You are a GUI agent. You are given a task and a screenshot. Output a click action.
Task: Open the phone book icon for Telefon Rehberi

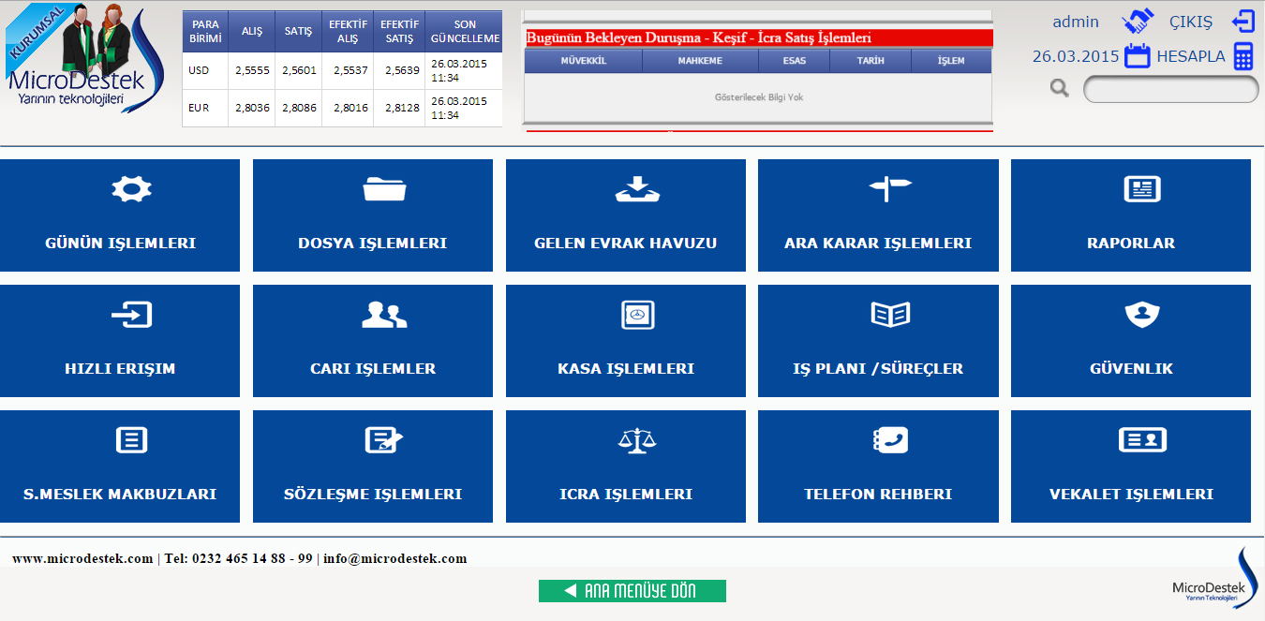889,440
